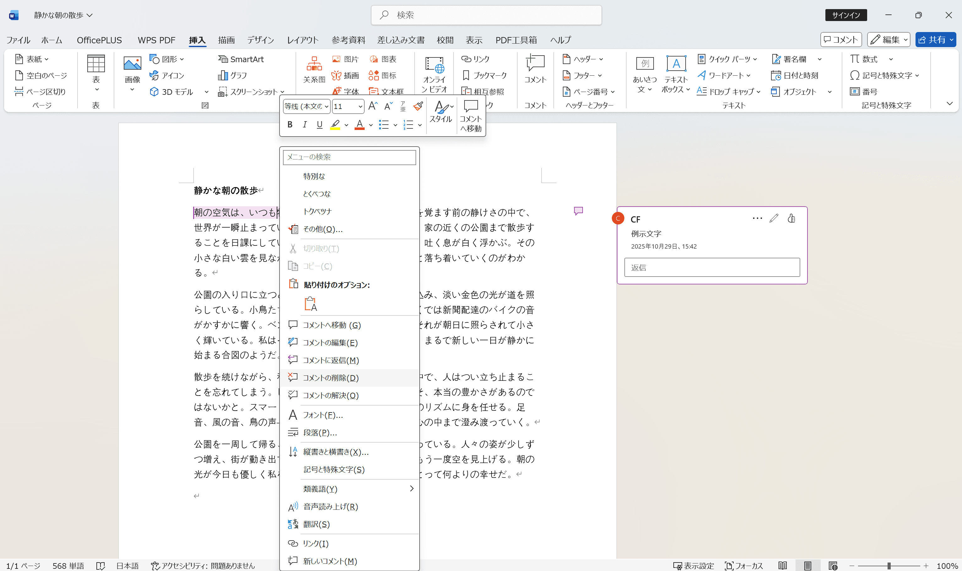The height and width of the screenshot is (571, 962).
Task: Toggle bold in the mini toolbar
Action: pyautogui.click(x=290, y=124)
